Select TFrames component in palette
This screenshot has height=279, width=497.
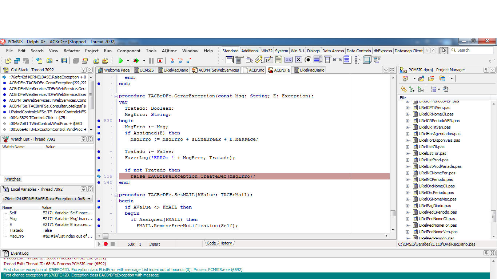tap(230, 60)
